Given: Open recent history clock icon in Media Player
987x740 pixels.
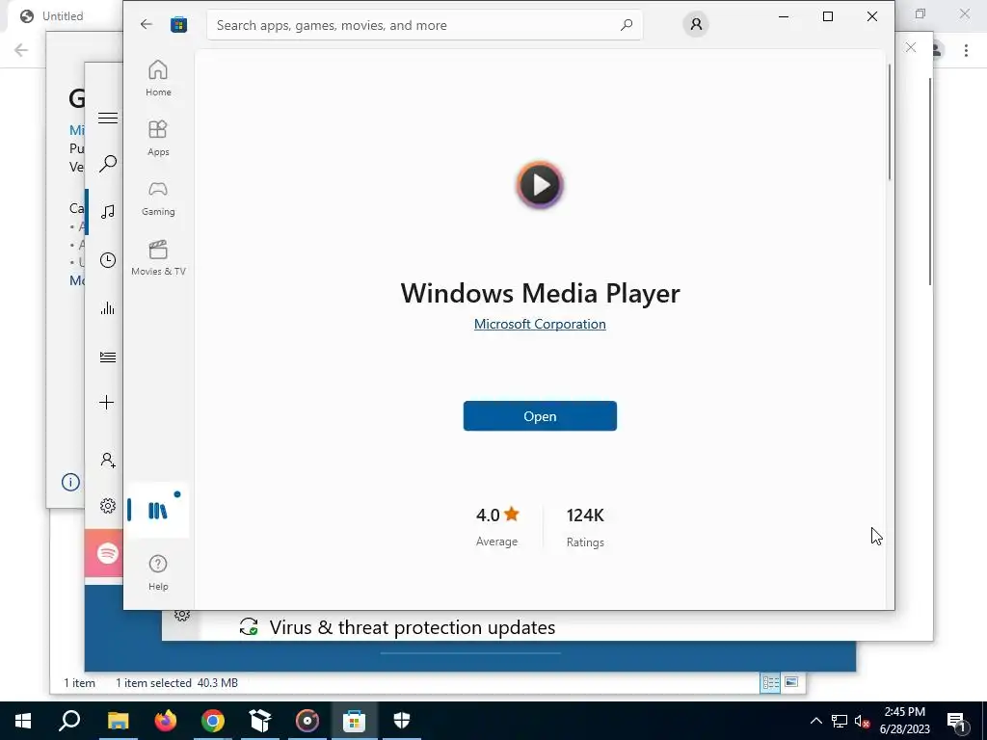Looking at the screenshot, I should click(x=108, y=260).
